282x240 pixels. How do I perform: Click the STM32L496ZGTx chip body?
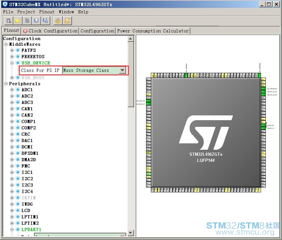(x=206, y=133)
